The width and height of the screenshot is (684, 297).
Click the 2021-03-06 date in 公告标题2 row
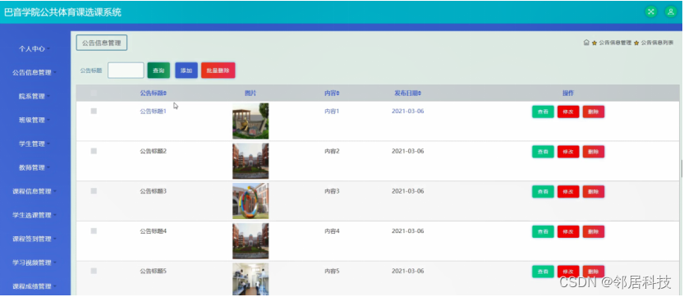coord(408,151)
